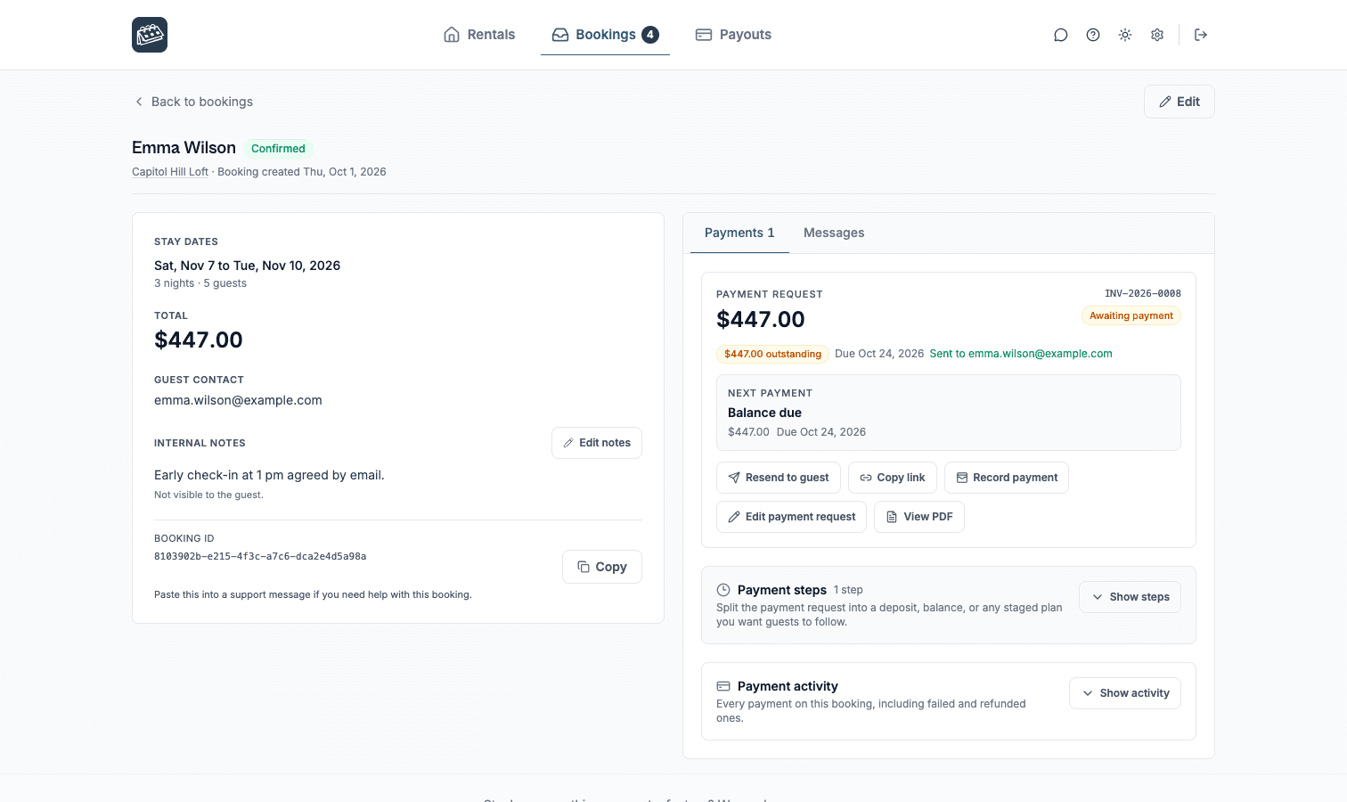The image size is (1347, 802).
Task: Click the Edit booking button
Action: pyautogui.click(x=1179, y=102)
